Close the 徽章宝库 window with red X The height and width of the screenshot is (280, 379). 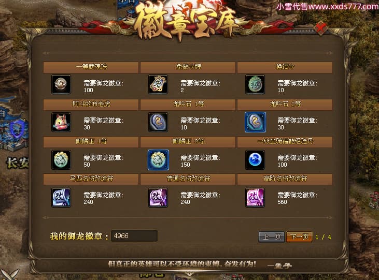point(321,28)
